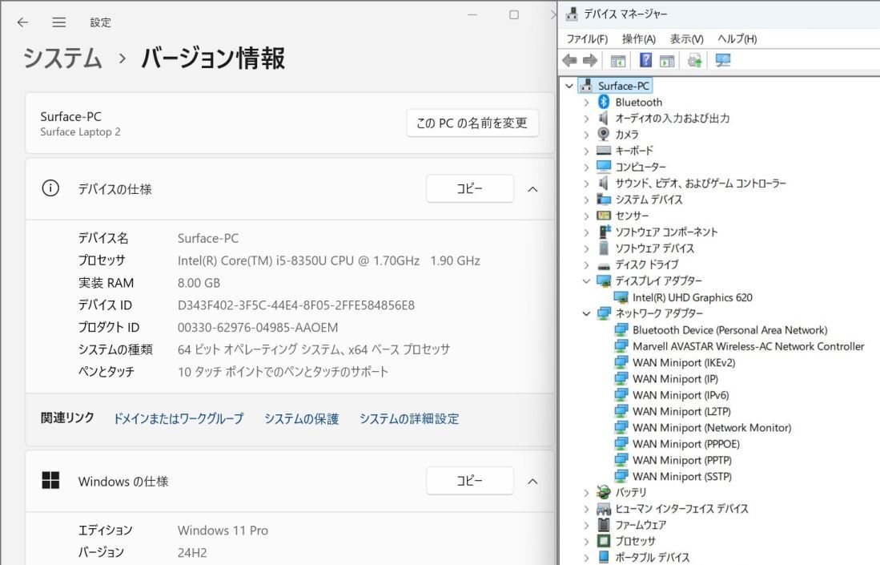This screenshot has height=565, width=880.
Task: Expand the オーディオの入力および出力 node
Action: pos(586,119)
